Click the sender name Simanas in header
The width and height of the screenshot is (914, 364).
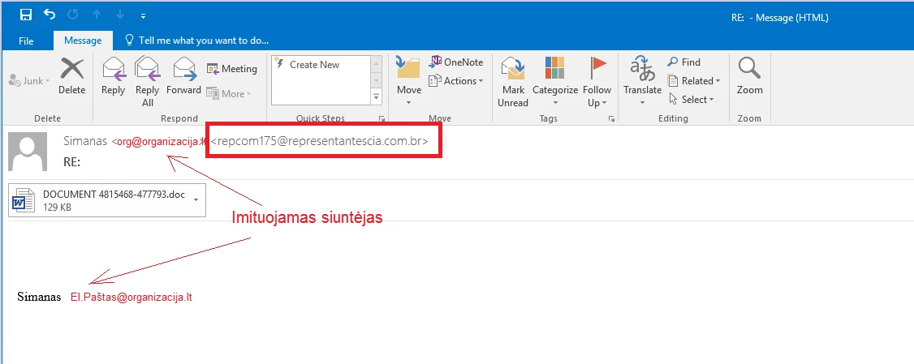pyautogui.click(x=85, y=141)
